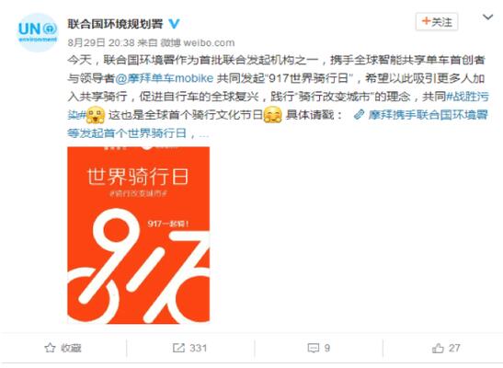The height and width of the screenshot is (368, 503).
Task: Open the post options chevron menu
Action: pyautogui.click(x=487, y=17)
